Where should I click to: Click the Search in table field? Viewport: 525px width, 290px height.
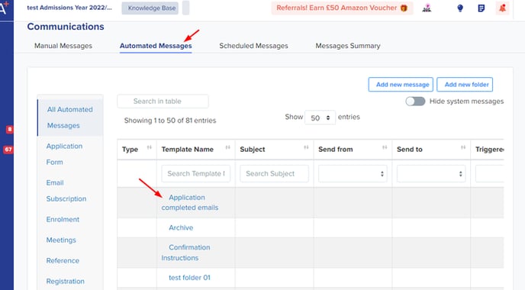pos(163,101)
